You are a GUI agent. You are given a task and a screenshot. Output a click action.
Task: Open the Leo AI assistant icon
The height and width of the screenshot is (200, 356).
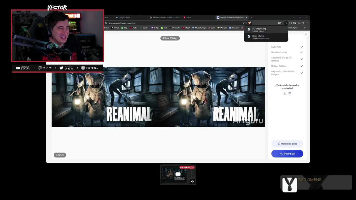click(x=298, y=23)
